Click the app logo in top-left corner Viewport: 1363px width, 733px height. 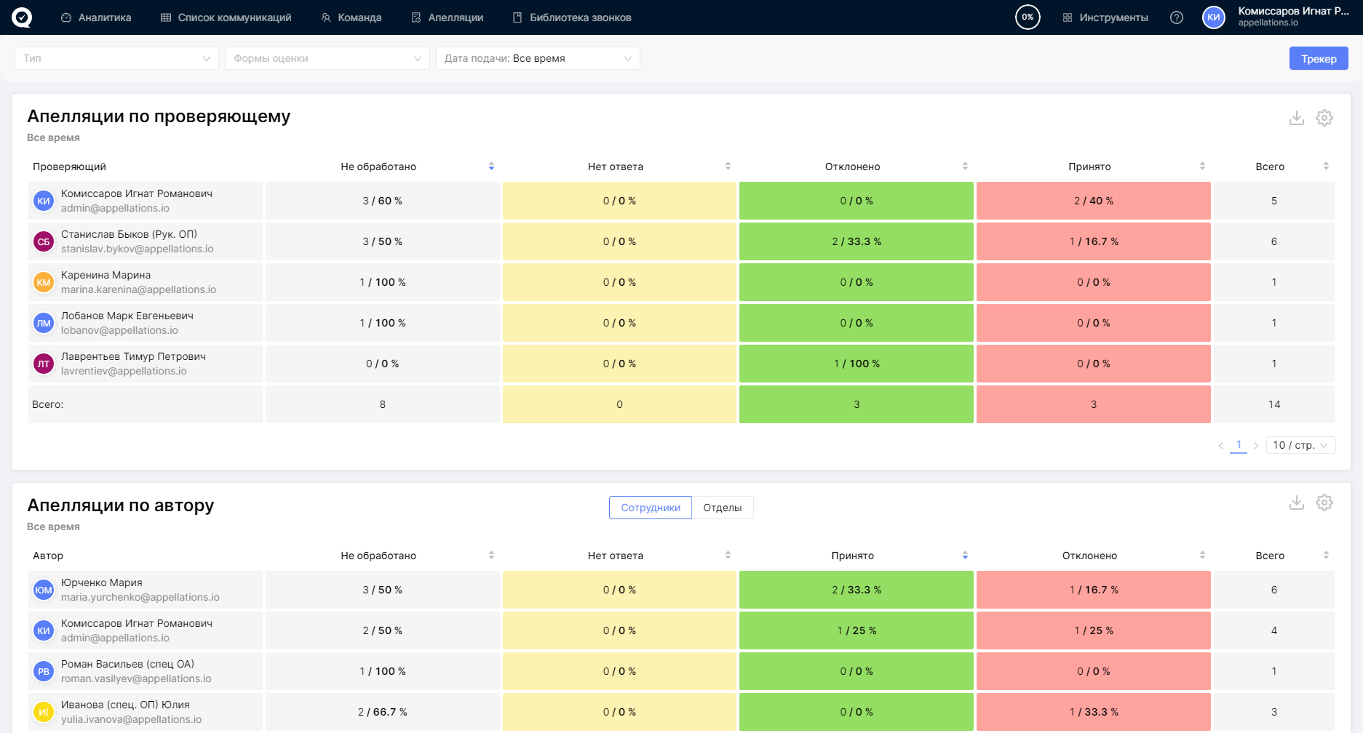tap(22, 17)
